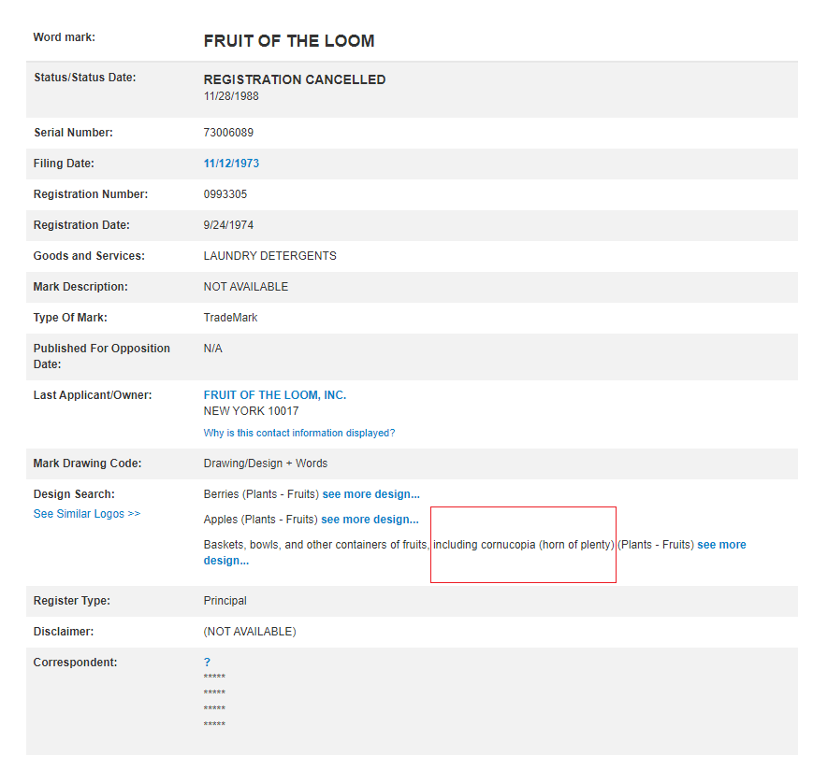This screenshot has width=813, height=770.
Task: Click 'including cornucopia (horn of plenty)' text
Action: pos(524,545)
